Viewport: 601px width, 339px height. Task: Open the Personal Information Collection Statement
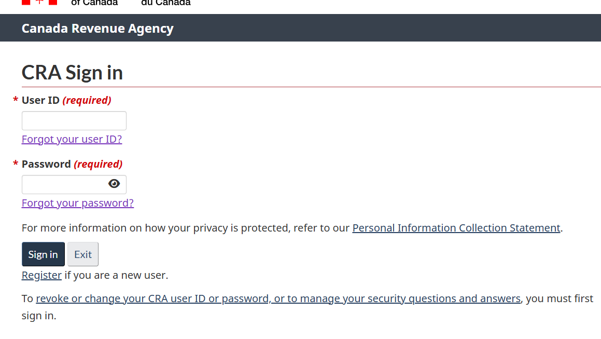pos(456,227)
